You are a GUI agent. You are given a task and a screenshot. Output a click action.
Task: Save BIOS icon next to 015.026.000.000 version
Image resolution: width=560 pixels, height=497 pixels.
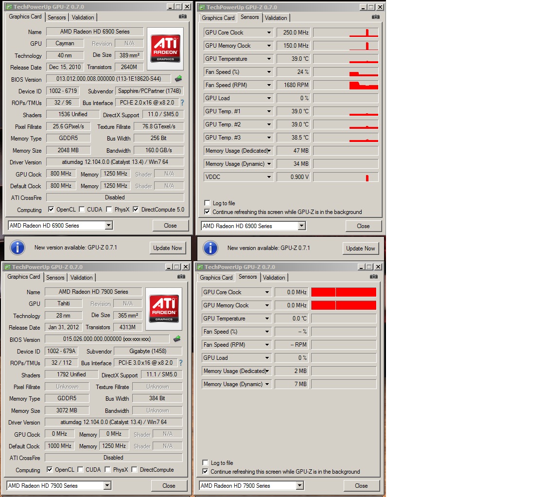[177, 339]
